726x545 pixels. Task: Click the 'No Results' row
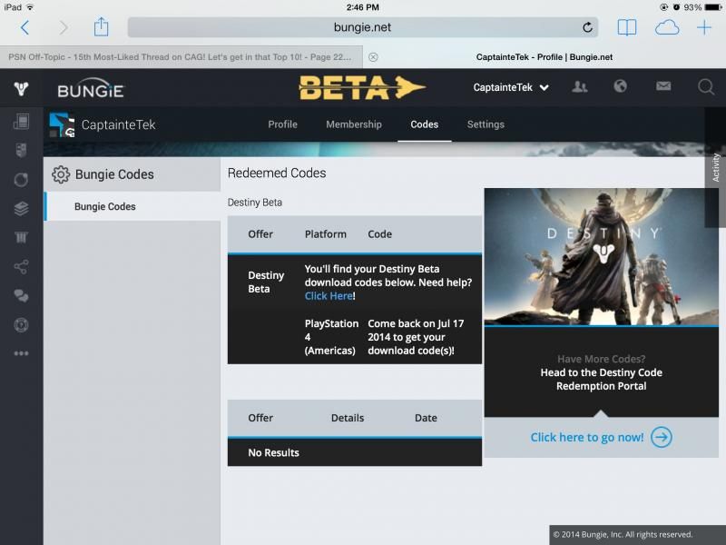click(355, 452)
